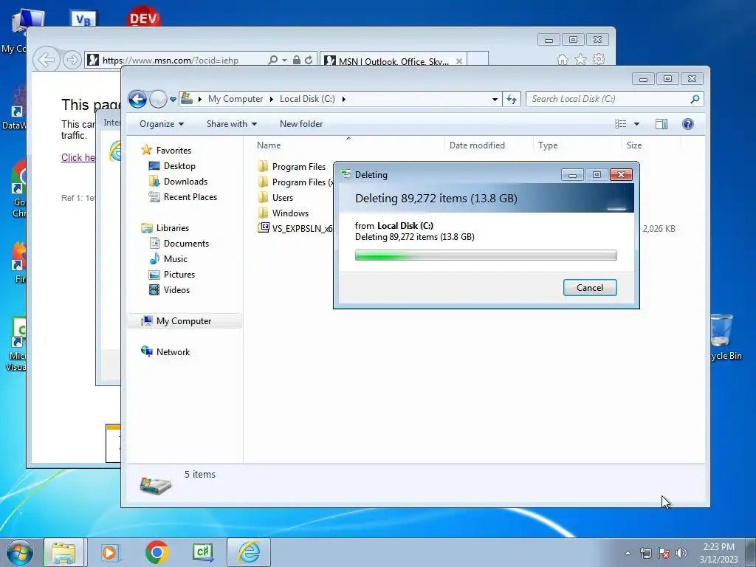Reload page in Internet Explorer
Viewport: 756px width, 567px height.
coord(309,60)
